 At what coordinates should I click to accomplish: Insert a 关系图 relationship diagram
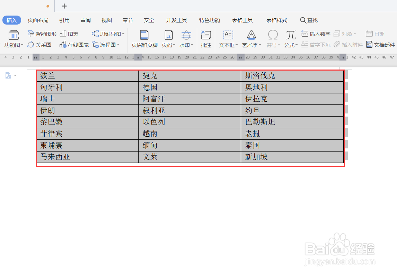point(39,45)
